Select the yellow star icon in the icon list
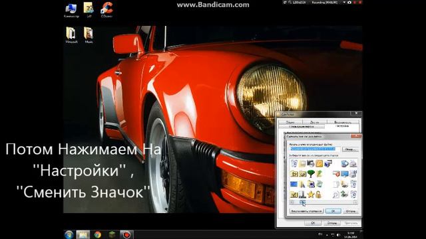The height and width of the screenshot is (239, 426). coord(311,195)
